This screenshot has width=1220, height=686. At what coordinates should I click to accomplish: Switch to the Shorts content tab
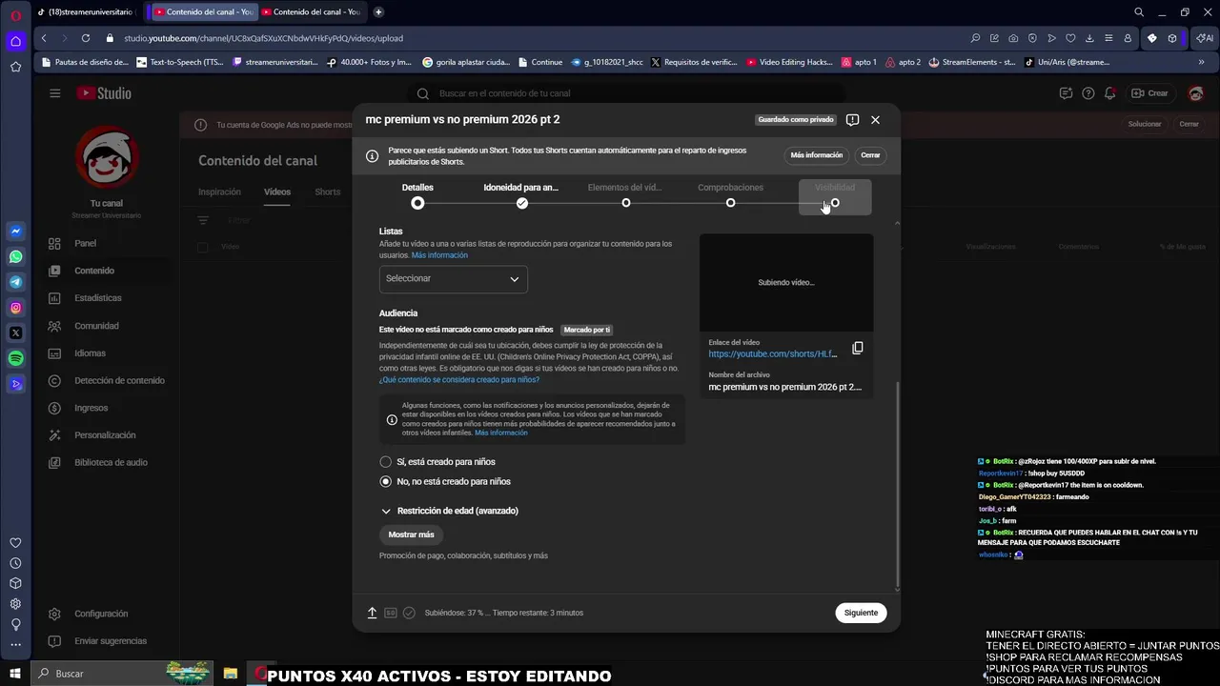coord(327,192)
